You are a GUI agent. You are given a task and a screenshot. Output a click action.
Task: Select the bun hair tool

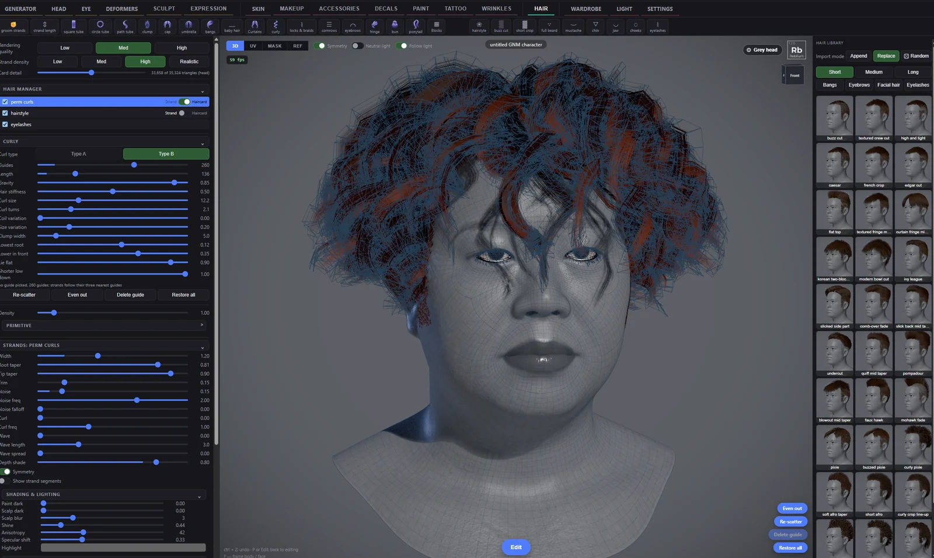395,26
